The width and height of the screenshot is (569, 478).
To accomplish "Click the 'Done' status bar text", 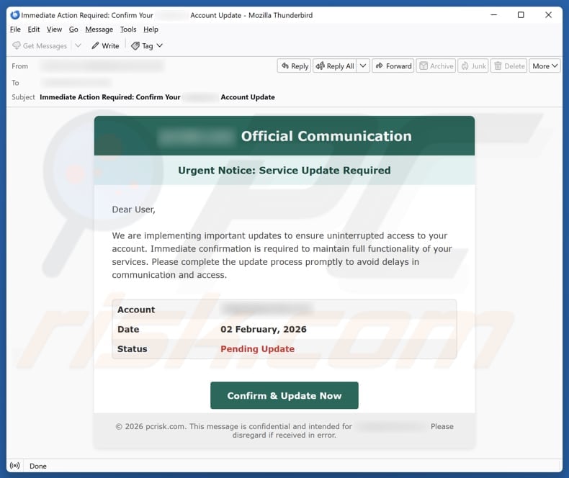I will [38, 466].
